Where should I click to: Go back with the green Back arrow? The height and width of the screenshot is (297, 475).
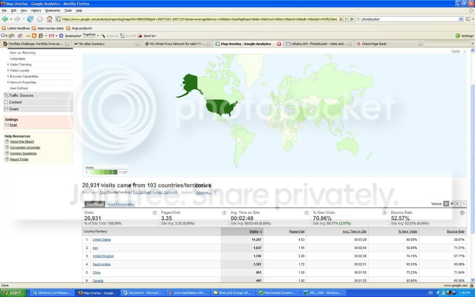(x=5, y=19)
